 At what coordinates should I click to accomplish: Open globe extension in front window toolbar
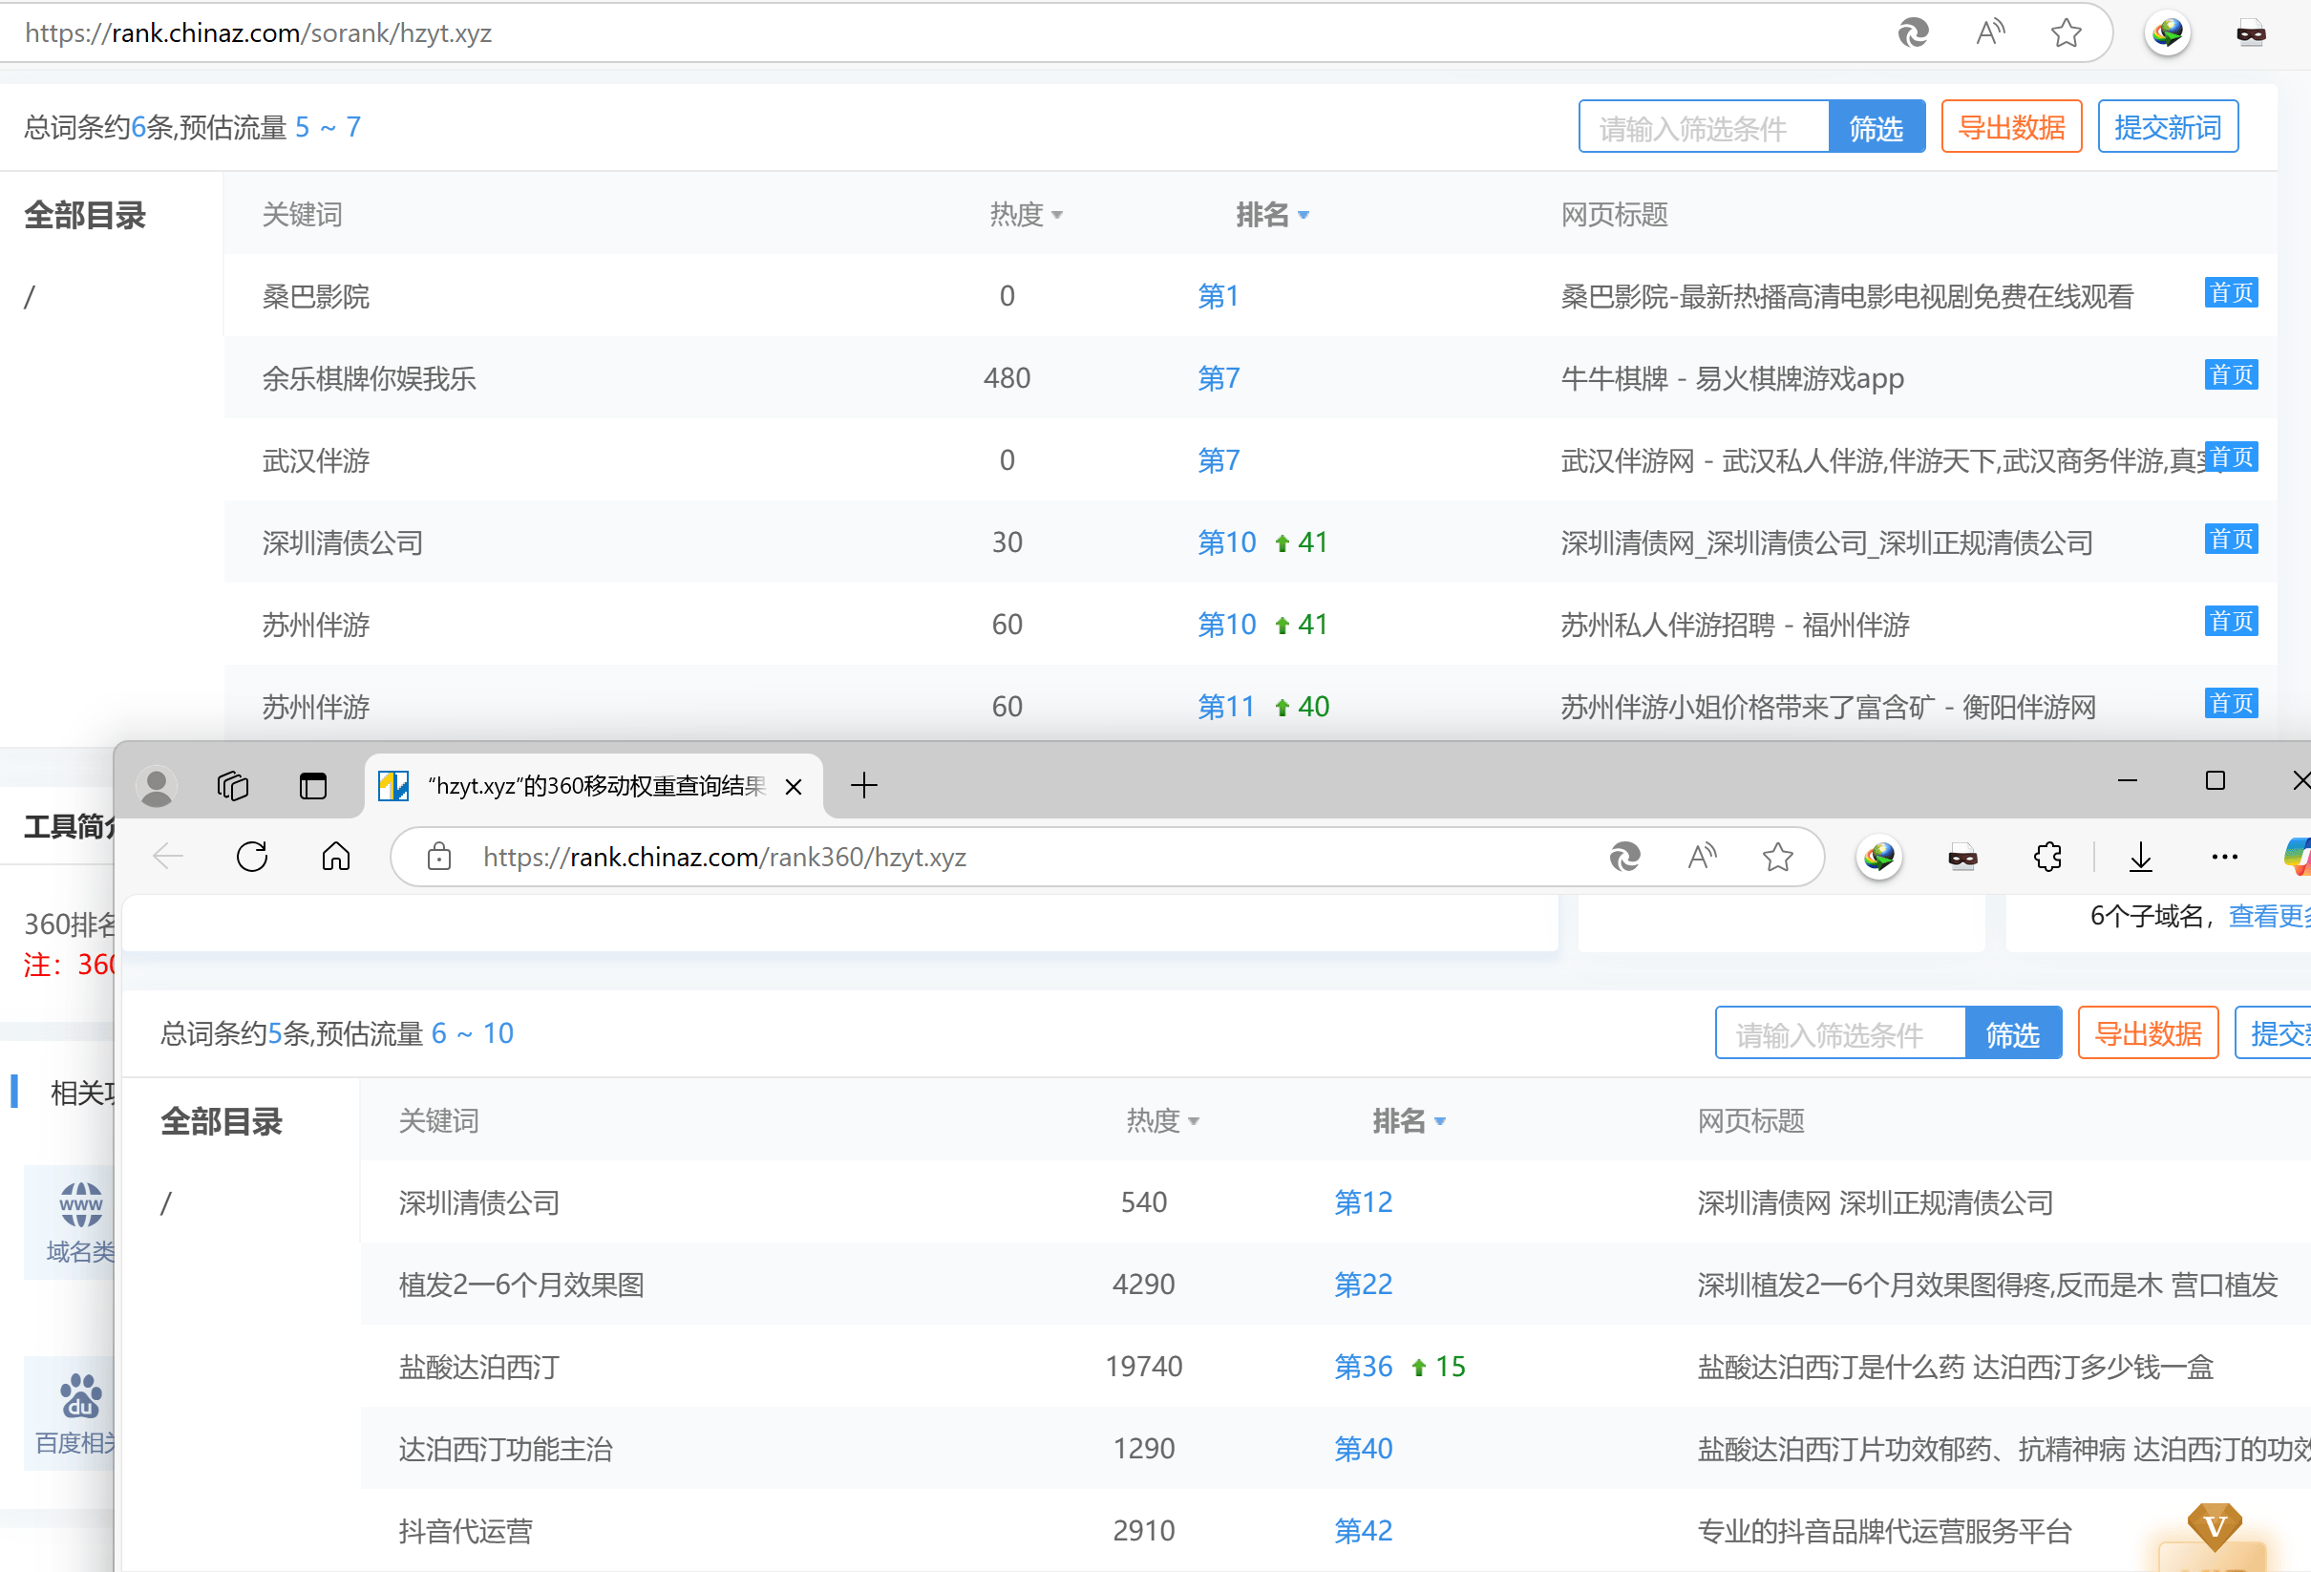point(1879,857)
